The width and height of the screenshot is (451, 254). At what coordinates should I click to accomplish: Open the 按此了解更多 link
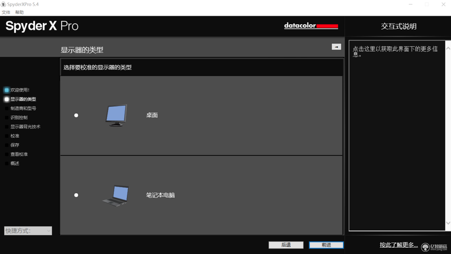click(x=399, y=245)
